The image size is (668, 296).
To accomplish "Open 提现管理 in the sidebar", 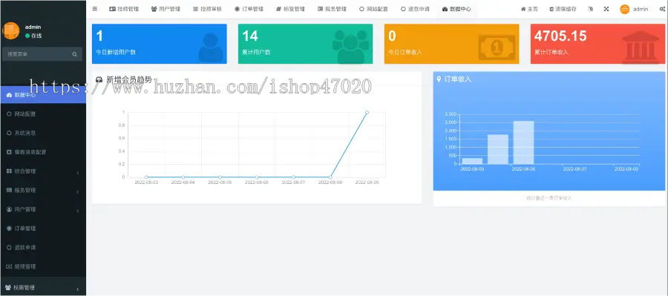I will (x=42, y=266).
